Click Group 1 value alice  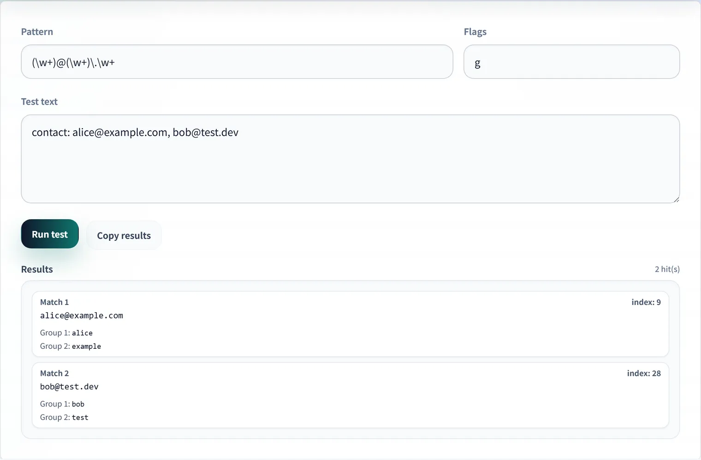tap(82, 333)
